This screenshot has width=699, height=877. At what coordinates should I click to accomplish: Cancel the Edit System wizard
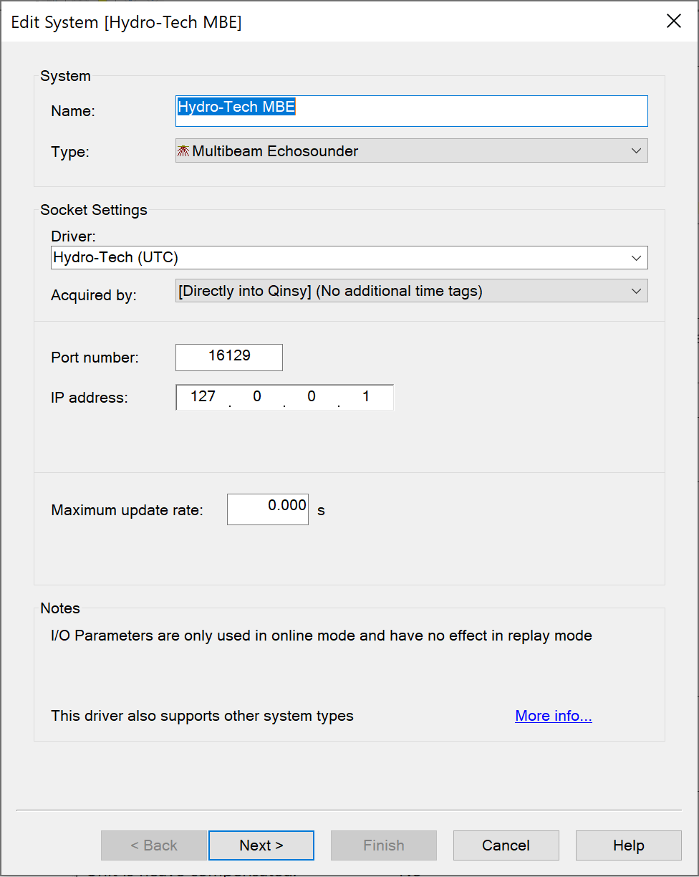tap(506, 845)
